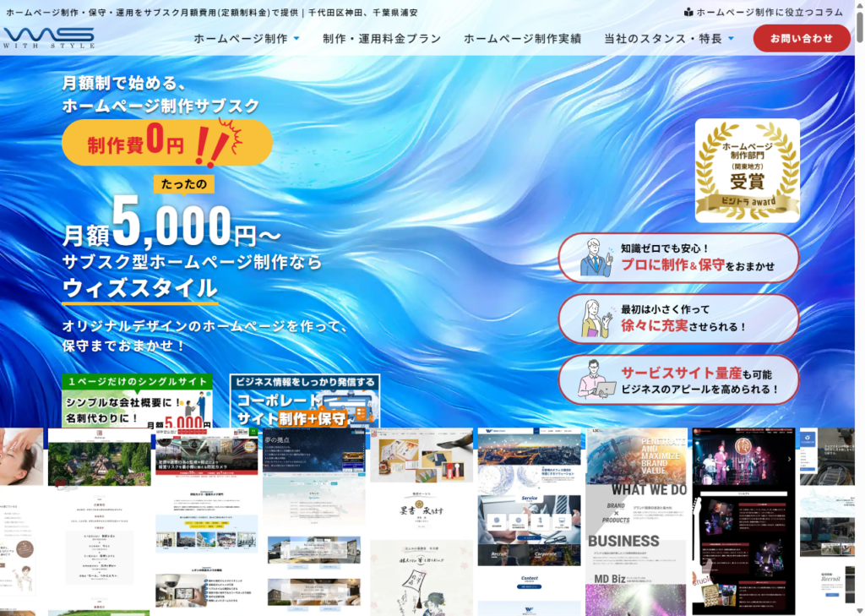Open ホームページ制作に役立つコラム link
Screen dimensions: 865x616
click(x=769, y=13)
